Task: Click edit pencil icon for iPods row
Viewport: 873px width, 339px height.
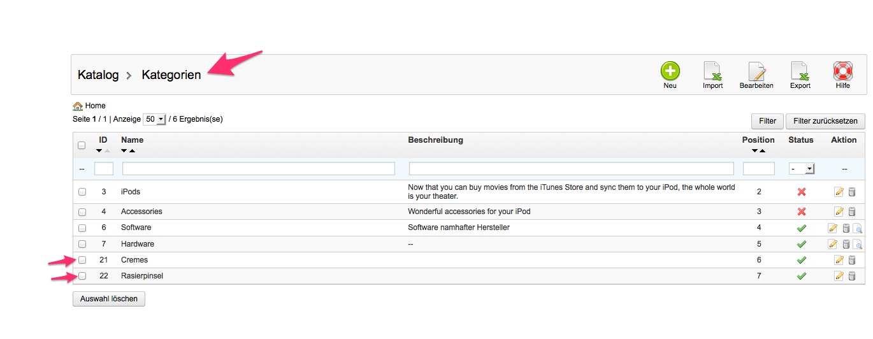Action: 839,192
